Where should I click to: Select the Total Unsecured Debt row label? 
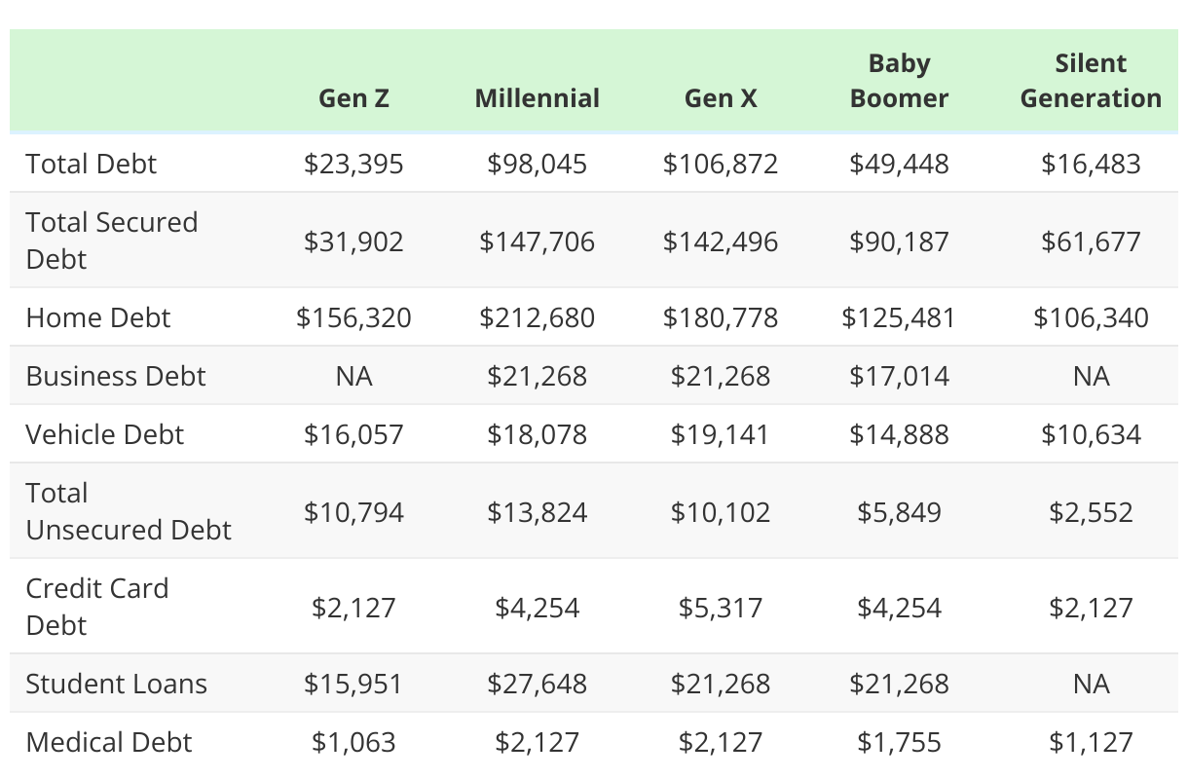tap(129, 511)
